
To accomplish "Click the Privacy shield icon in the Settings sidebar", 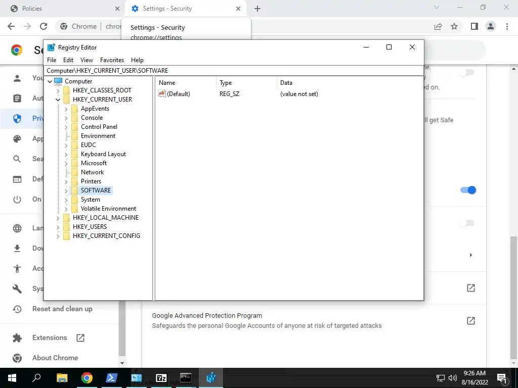I will (17, 118).
